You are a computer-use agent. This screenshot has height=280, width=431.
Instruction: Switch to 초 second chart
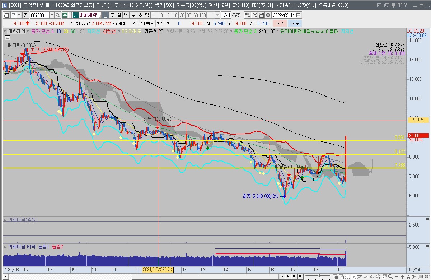[140, 15]
